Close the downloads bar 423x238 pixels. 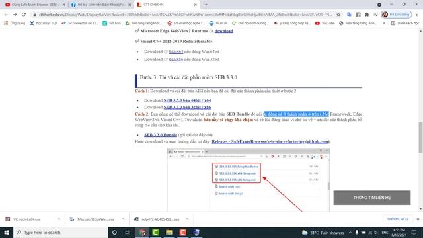coord(418,219)
